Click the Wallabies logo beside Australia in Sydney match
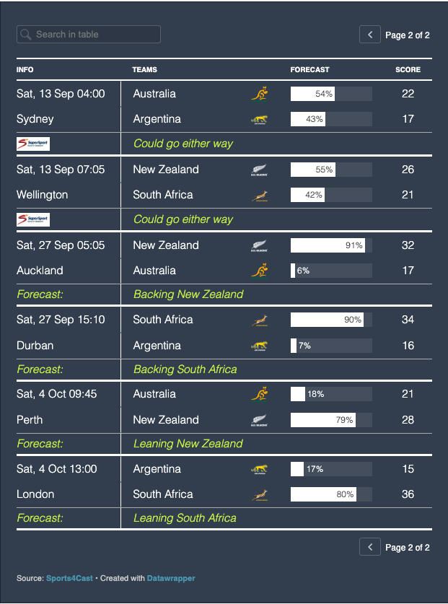Viewport: 448px width, 604px height. point(259,94)
